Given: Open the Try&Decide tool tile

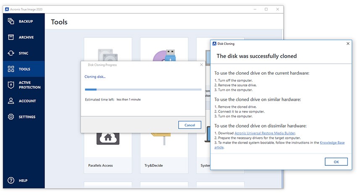Looking at the screenshot, I should tap(164, 151).
